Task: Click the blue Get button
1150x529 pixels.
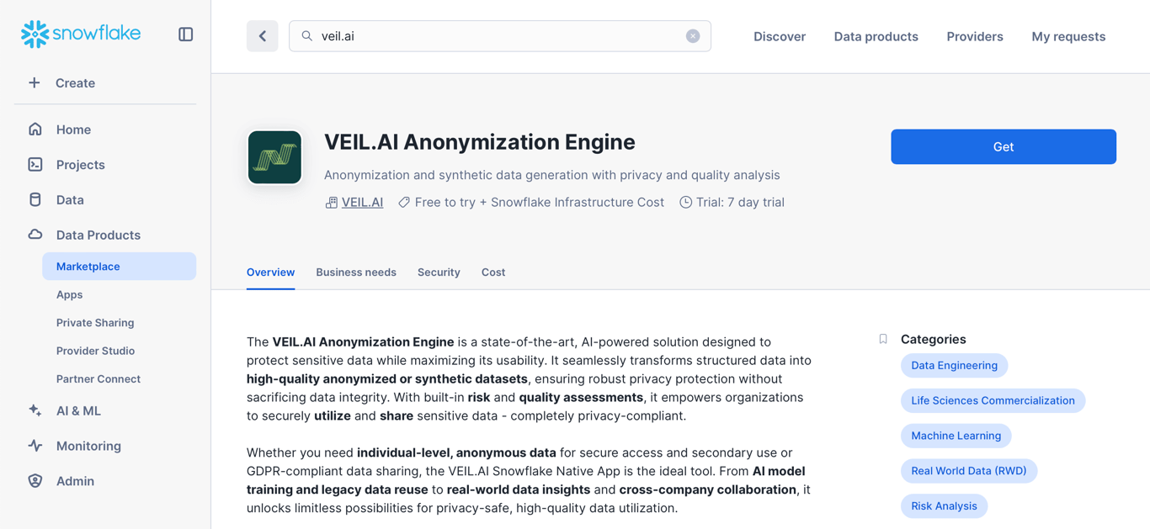Action: [1004, 147]
